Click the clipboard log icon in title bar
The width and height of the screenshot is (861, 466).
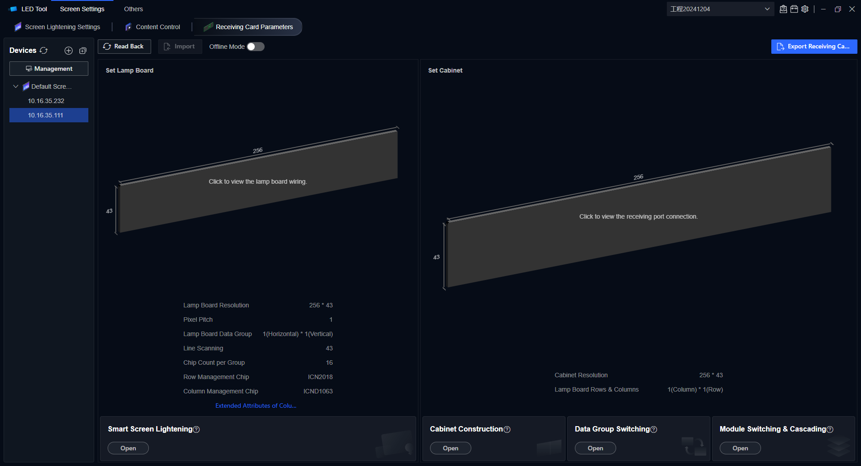[783, 9]
